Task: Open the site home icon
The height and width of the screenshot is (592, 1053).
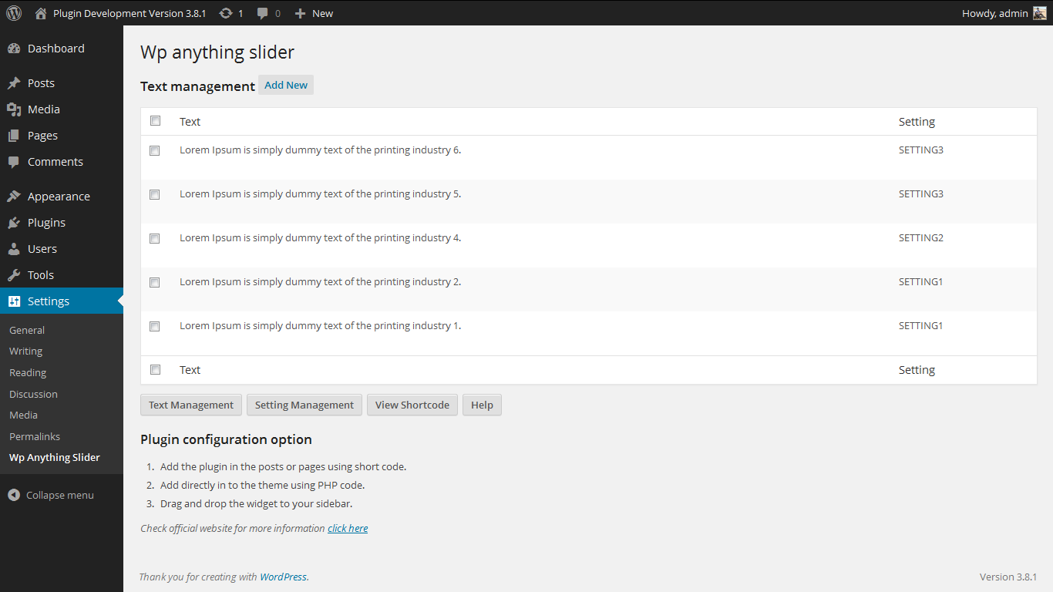Action: [x=42, y=13]
